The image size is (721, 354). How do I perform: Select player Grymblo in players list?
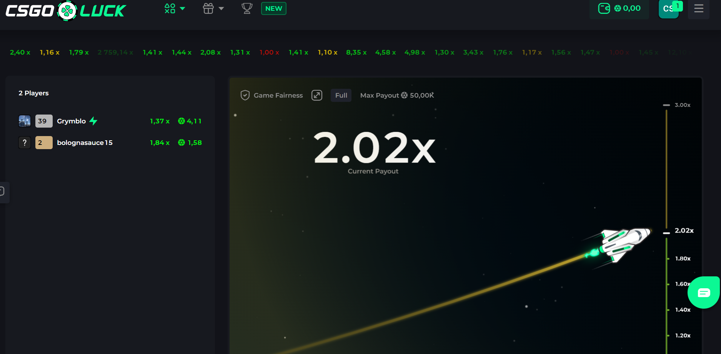[x=71, y=121]
